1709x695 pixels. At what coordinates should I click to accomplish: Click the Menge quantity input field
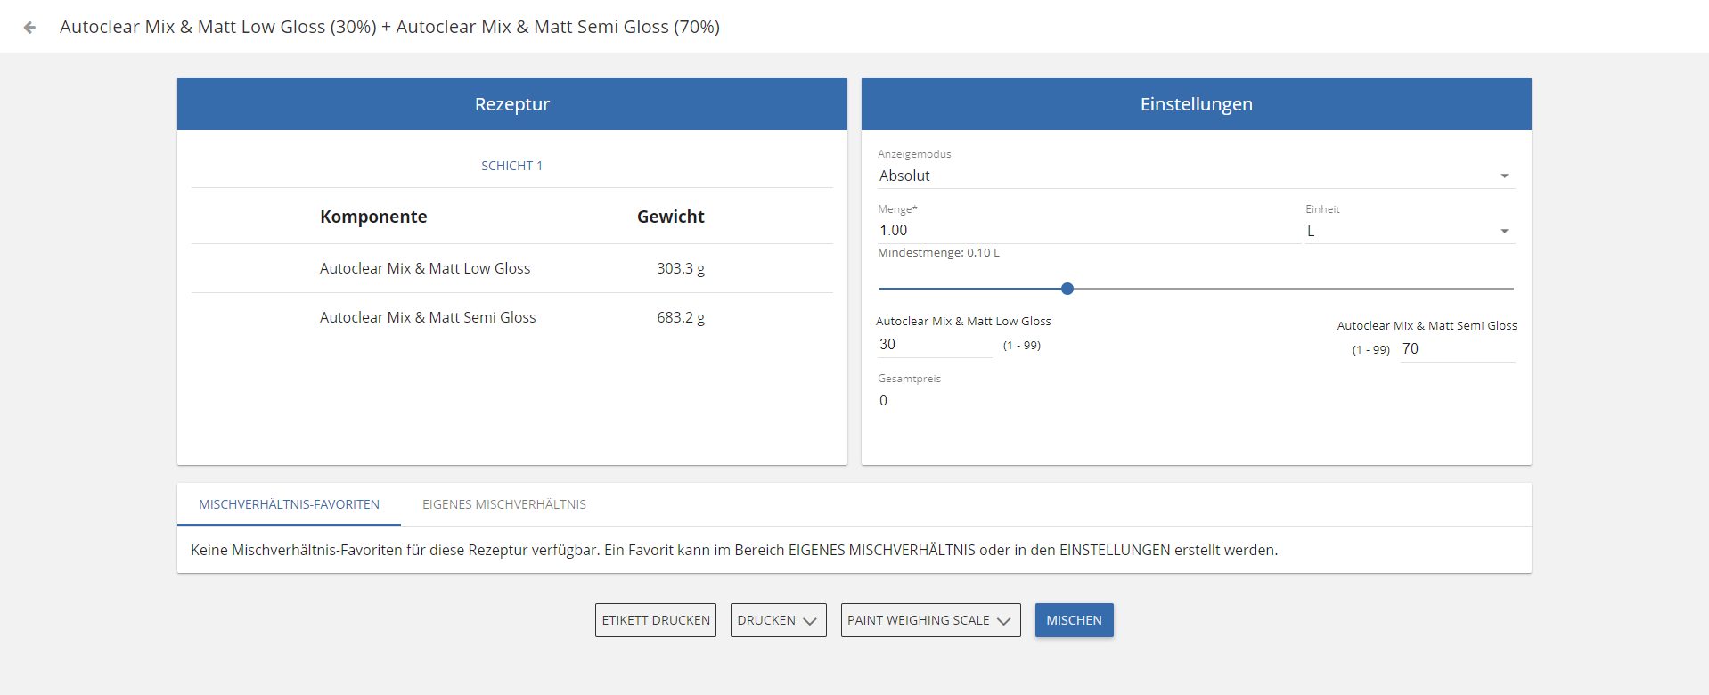coord(1088,230)
